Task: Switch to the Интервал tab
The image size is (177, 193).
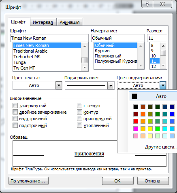Action: tap(43, 22)
